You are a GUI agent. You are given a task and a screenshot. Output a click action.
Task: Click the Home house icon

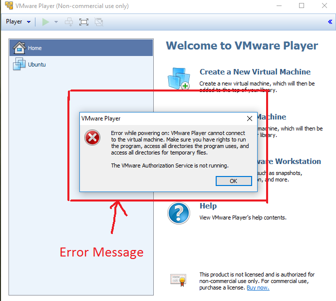(x=19, y=47)
